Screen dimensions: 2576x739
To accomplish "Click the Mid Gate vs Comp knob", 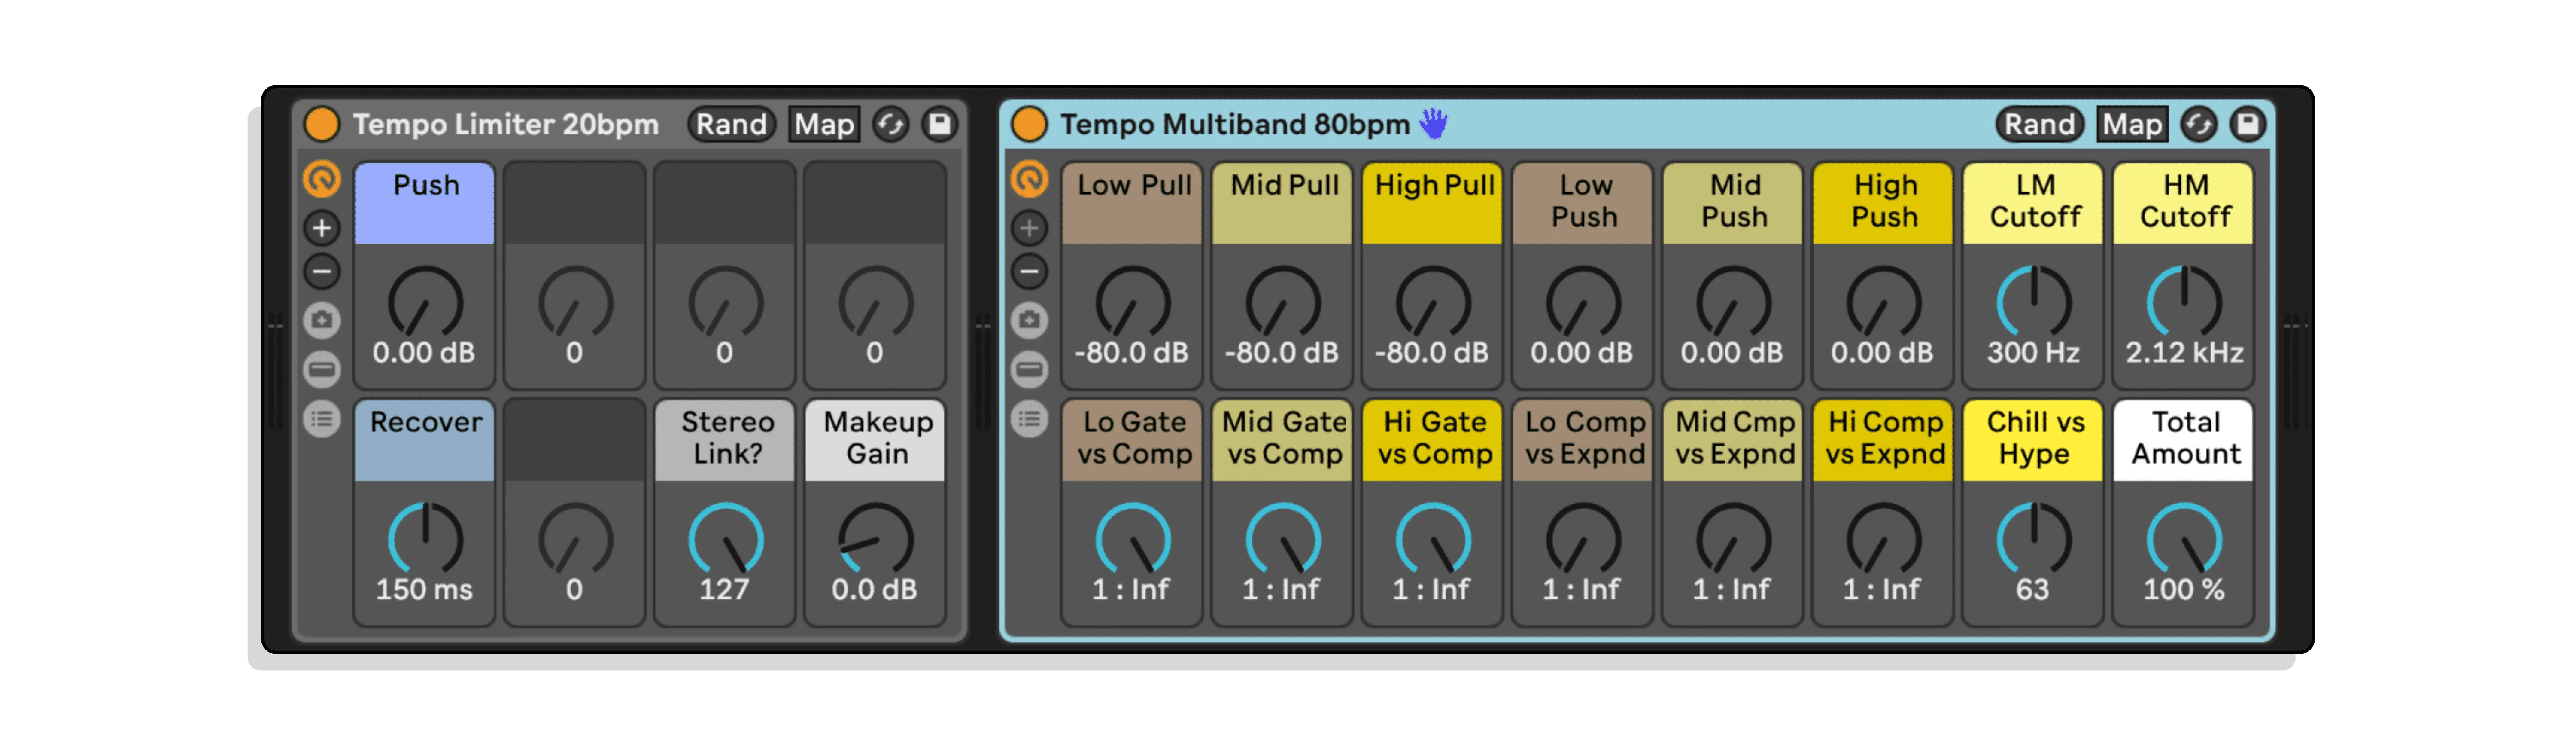I will click(1282, 539).
